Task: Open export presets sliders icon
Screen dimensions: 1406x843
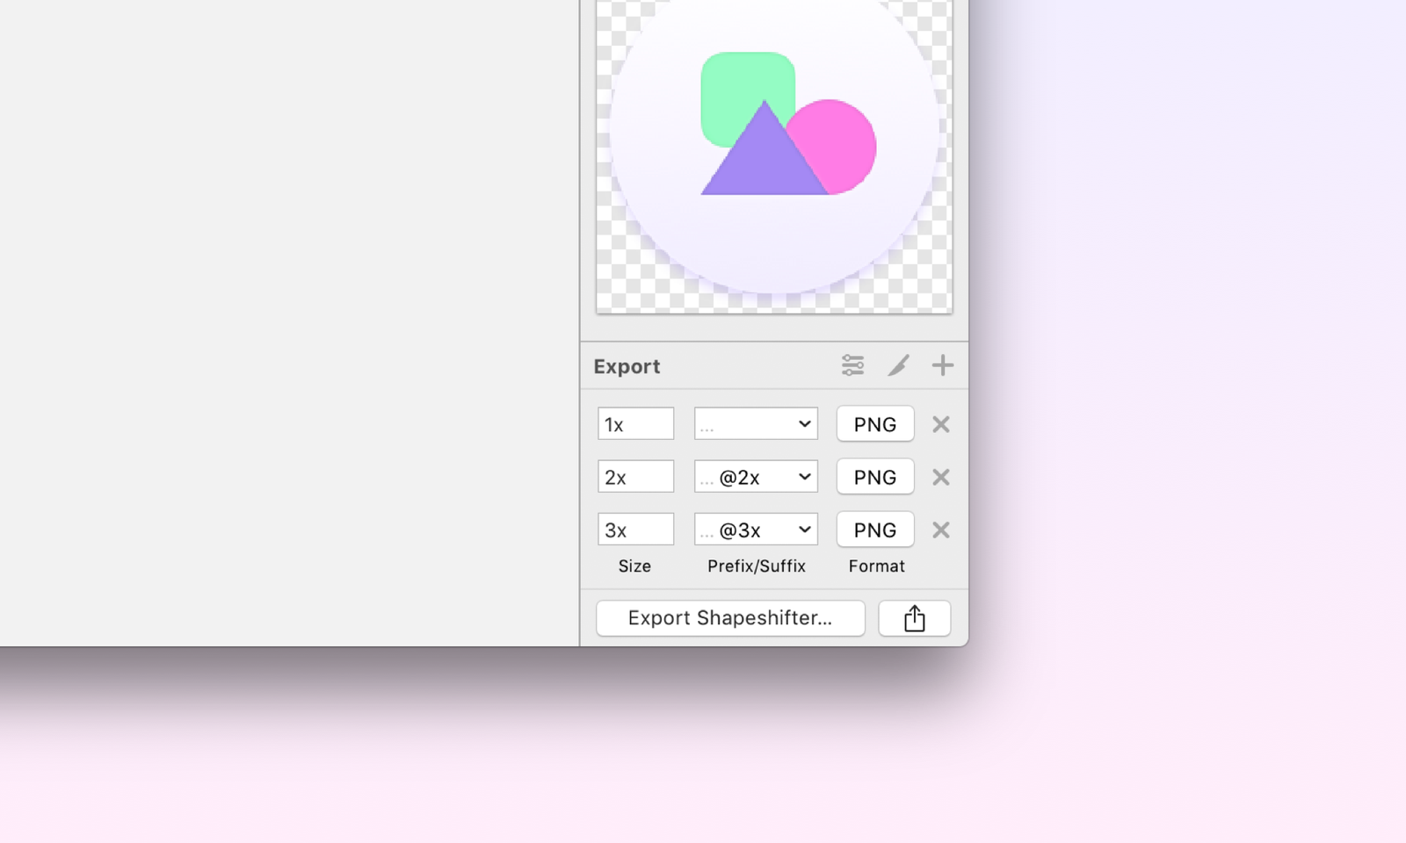Action: [x=852, y=365]
